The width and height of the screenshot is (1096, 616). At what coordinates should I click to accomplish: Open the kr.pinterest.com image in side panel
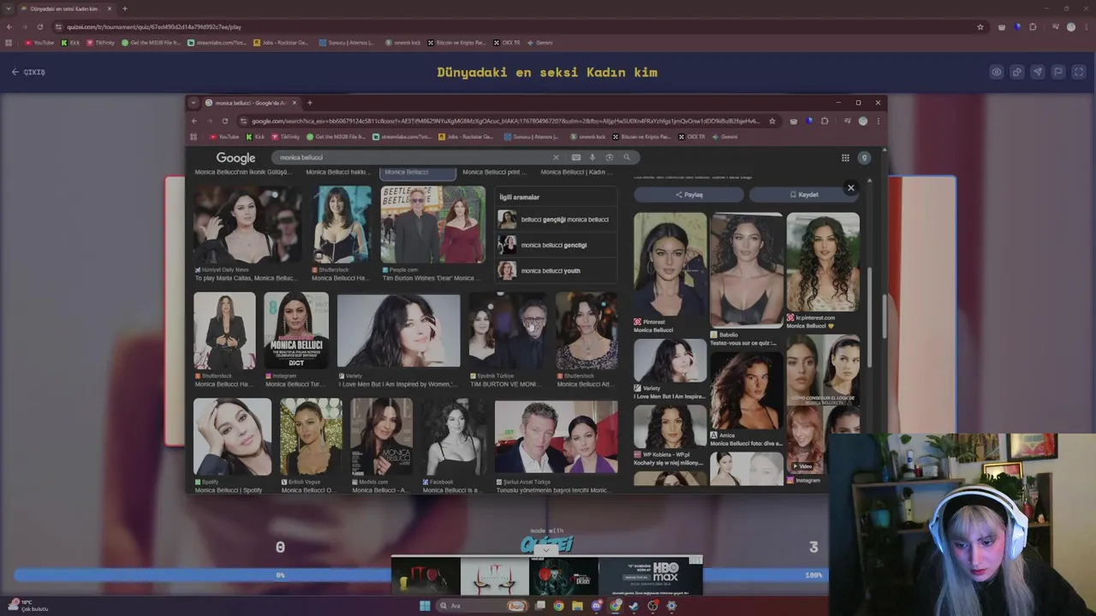(x=823, y=264)
